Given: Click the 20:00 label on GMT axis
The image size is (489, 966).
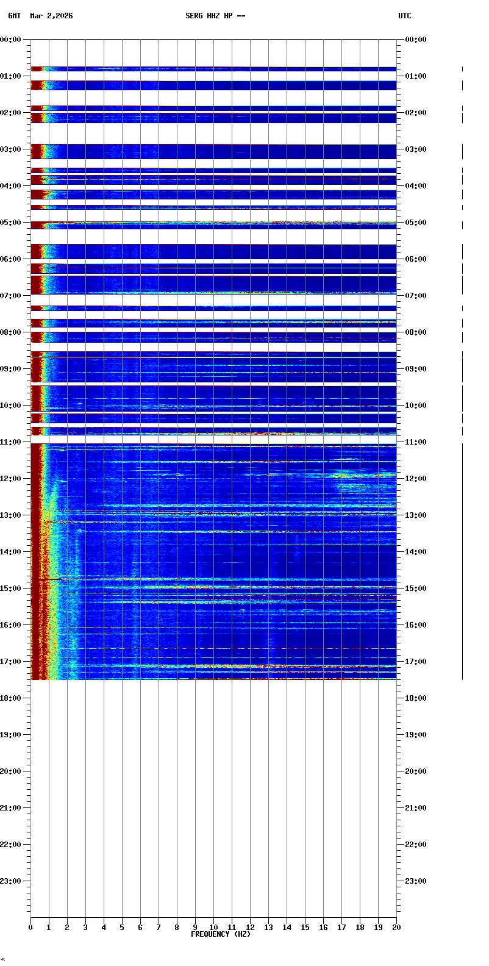Looking at the screenshot, I should pyautogui.click(x=11, y=771).
